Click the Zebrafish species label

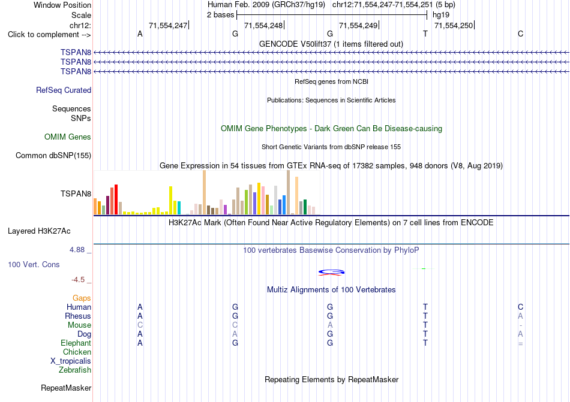75,370
